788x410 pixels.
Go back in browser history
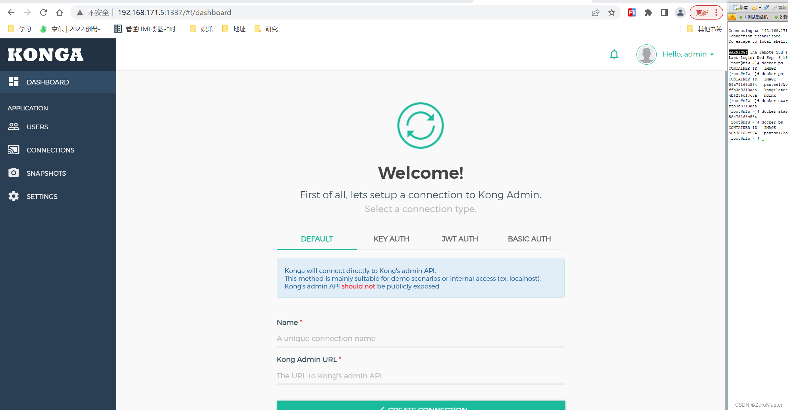tap(11, 12)
